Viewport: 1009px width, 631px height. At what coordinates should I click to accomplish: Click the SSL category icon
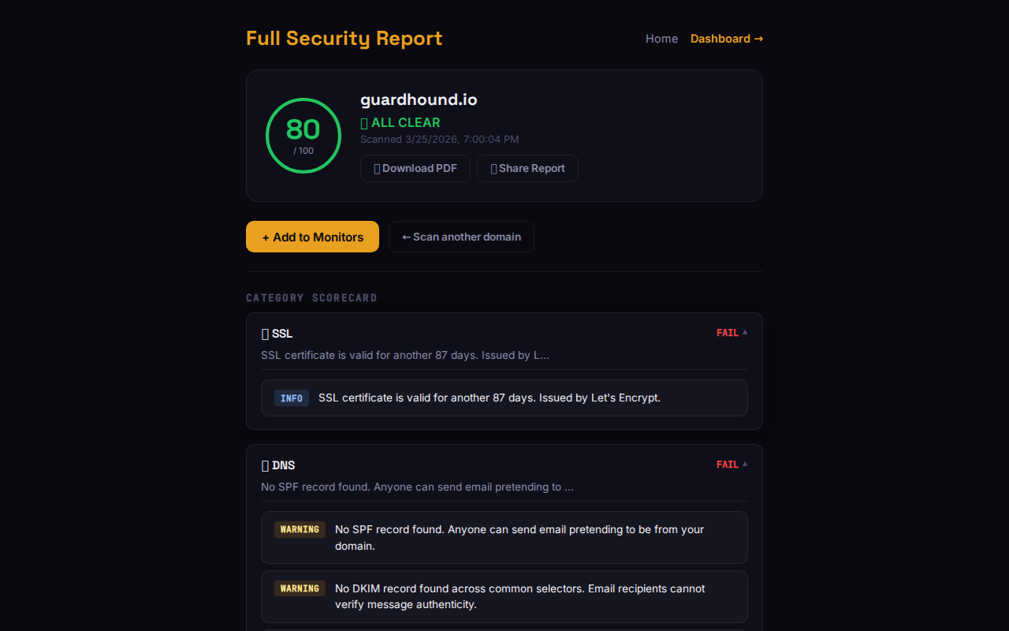(265, 334)
